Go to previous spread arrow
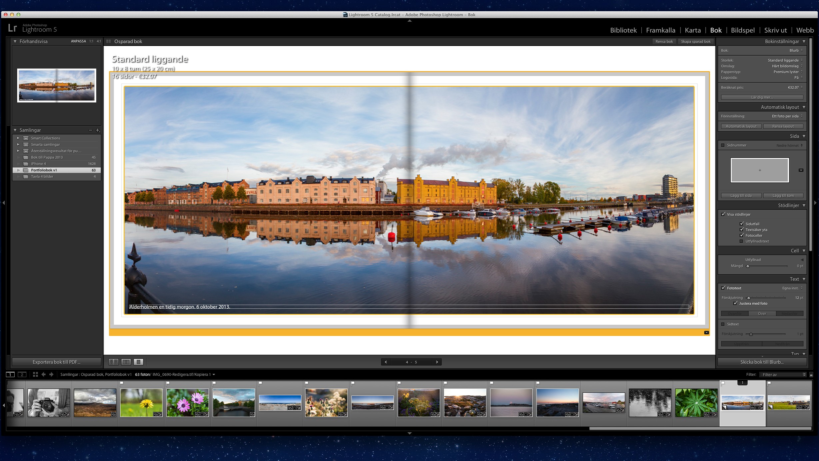The width and height of the screenshot is (819, 461). click(386, 362)
